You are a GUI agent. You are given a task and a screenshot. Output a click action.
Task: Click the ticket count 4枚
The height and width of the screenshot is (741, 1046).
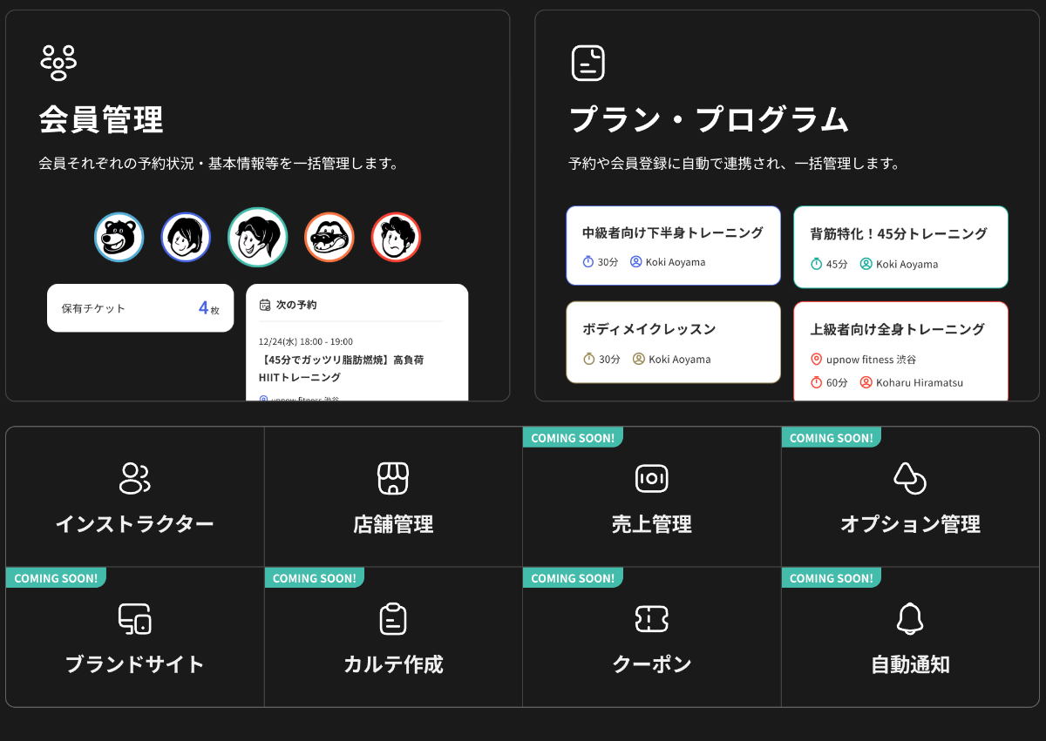click(209, 308)
